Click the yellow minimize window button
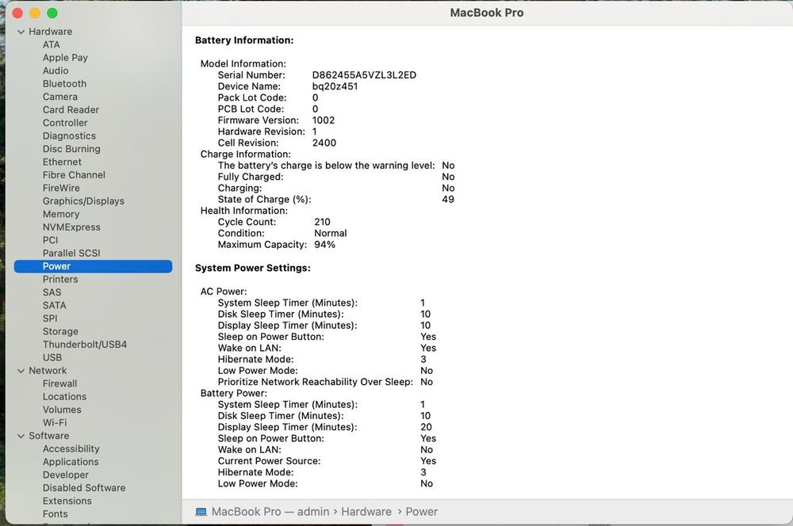Screen dimensions: 793x526 [x=35, y=13]
